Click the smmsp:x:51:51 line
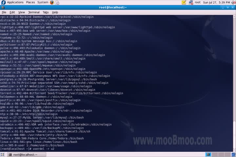Image resolution: width=236 pixels, height=157 pixels. (38, 65)
